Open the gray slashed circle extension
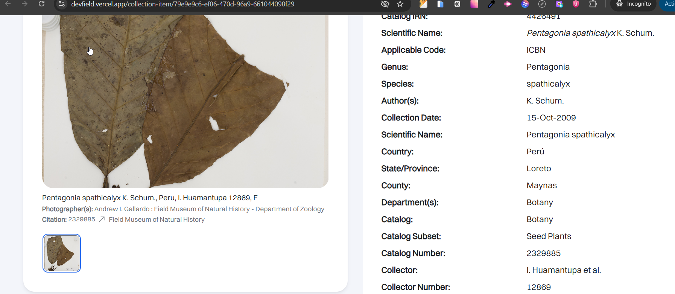The width and height of the screenshot is (675, 294). pyautogui.click(x=542, y=4)
